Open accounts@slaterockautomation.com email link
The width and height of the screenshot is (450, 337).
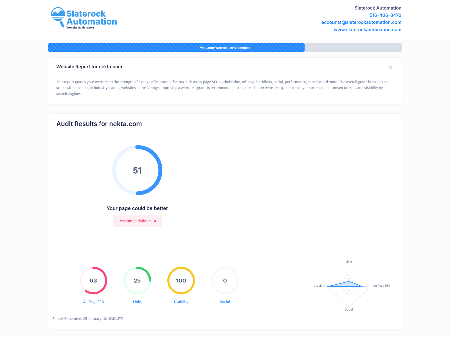[361, 22]
